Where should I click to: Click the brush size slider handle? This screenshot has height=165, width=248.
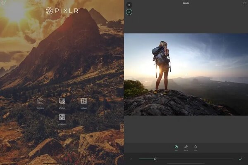click(x=155, y=159)
